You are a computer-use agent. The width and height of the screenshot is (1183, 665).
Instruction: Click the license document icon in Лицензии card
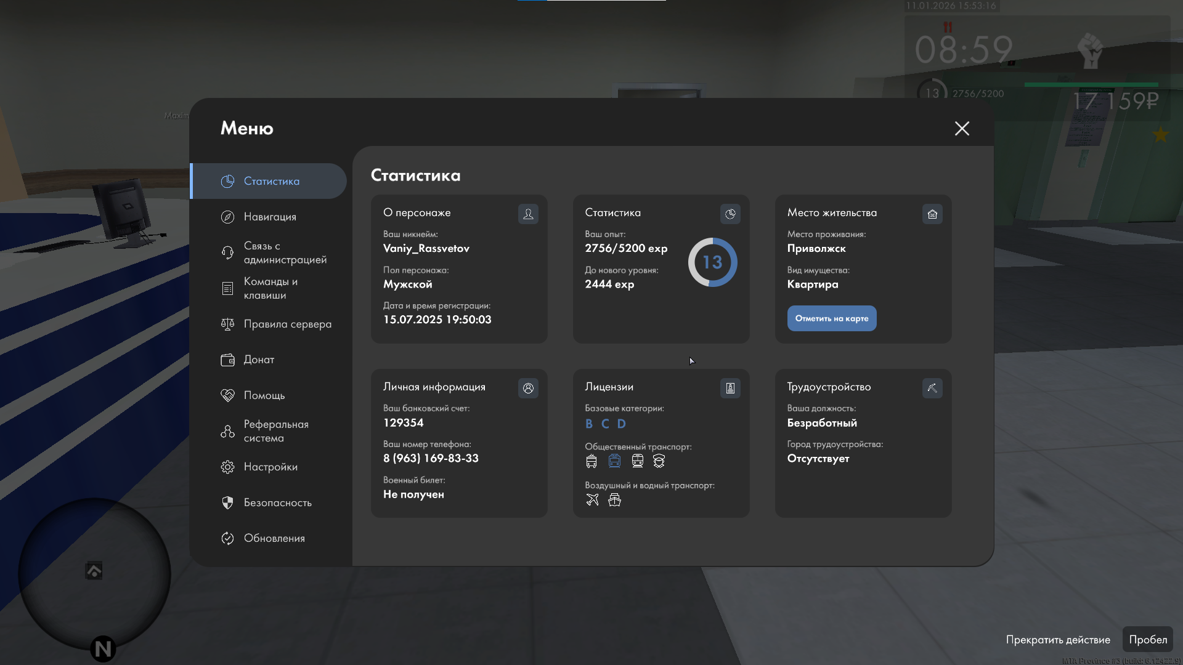(730, 388)
